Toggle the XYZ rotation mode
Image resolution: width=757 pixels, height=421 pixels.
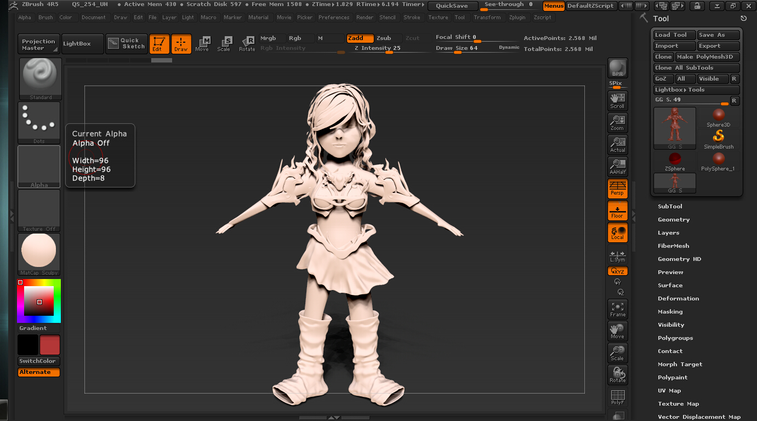[618, 271]
